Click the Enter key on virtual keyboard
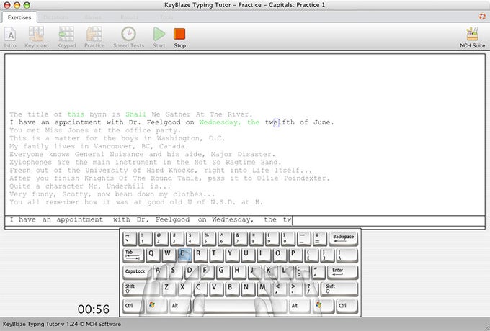Screen dimensions: 490x331 [342, 272]
